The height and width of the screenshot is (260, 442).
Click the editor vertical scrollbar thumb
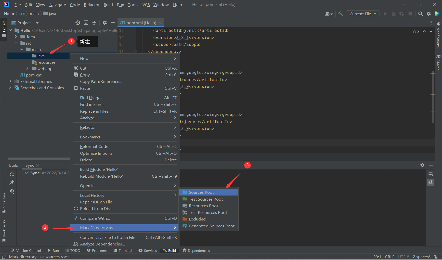coord(433,97)
